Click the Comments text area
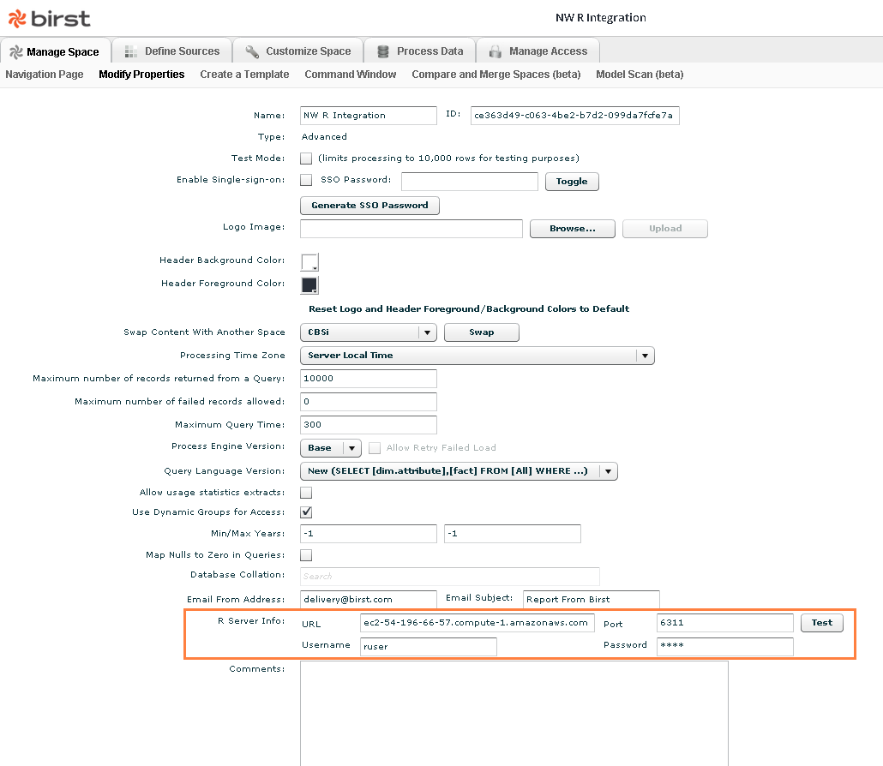The image size is (883, 766). coord(514,714)
